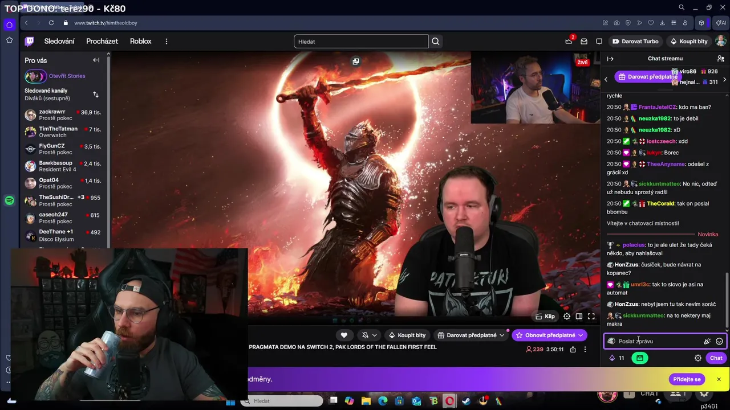Open the notifications inbox icon
Viewport: 730px width, 410px height.
(x=584, y=41)
